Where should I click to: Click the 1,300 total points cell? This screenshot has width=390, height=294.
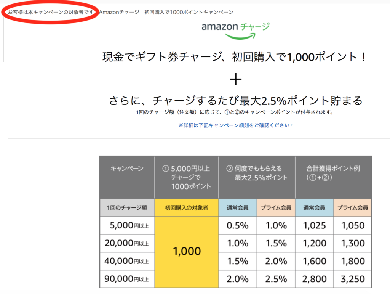tap(353, 243)
